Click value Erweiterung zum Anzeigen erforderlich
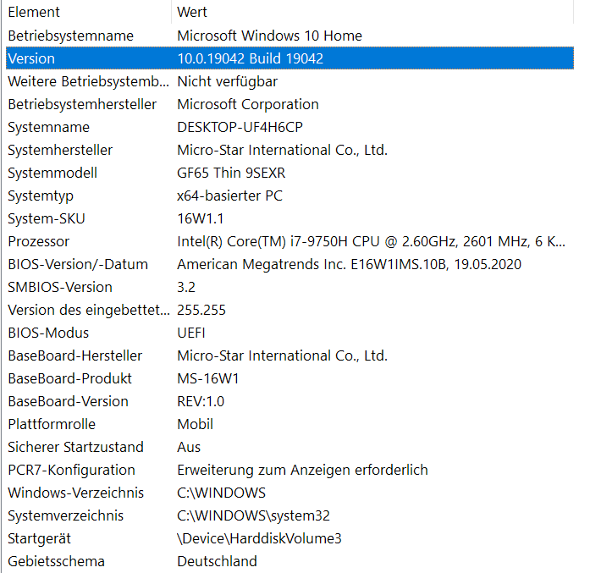This screenshot has width=590, height=573. click(x=302, y=471)
